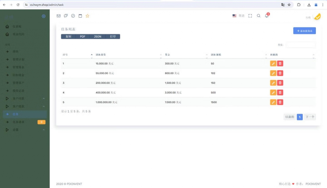Click the yellow bookmark star in app header

pos(87,16)
